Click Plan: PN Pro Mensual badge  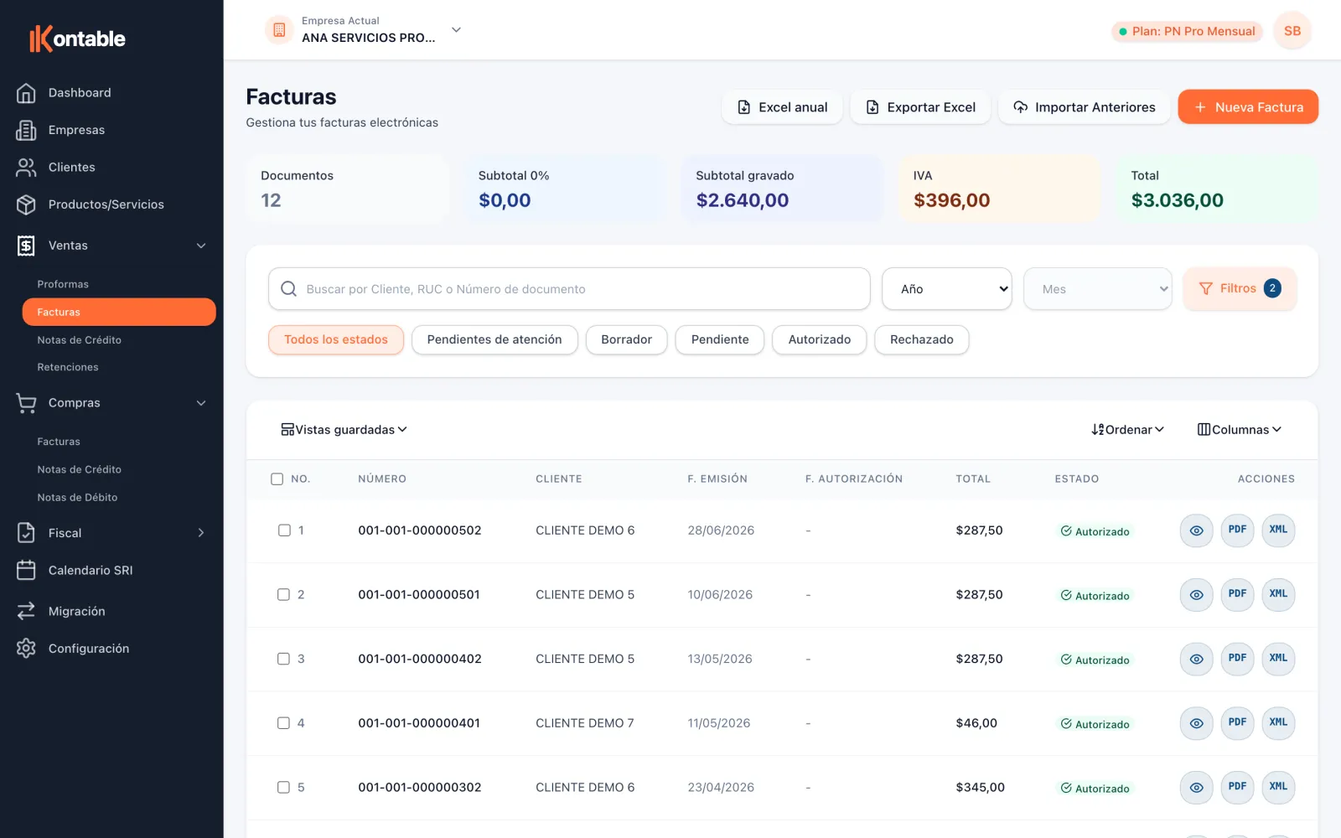pos(1187,32)
